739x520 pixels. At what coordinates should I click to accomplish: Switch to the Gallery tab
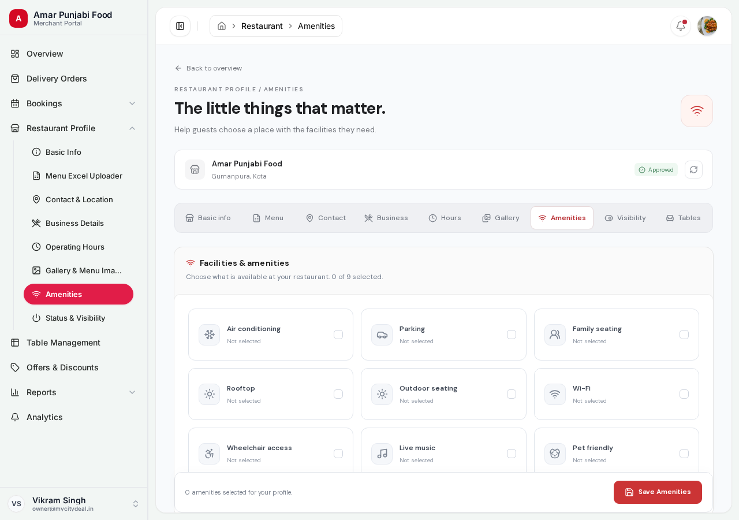click(x=501, y=218)
